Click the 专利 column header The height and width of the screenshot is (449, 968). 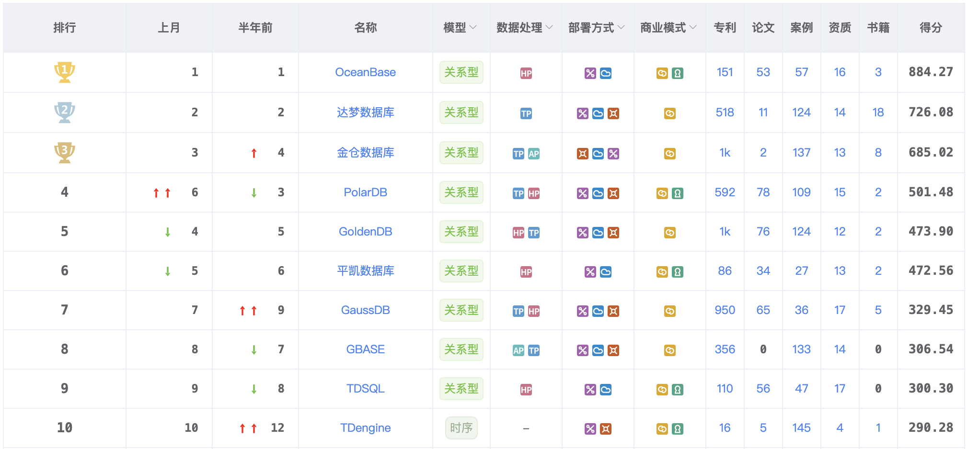click(x=725, y=28)
